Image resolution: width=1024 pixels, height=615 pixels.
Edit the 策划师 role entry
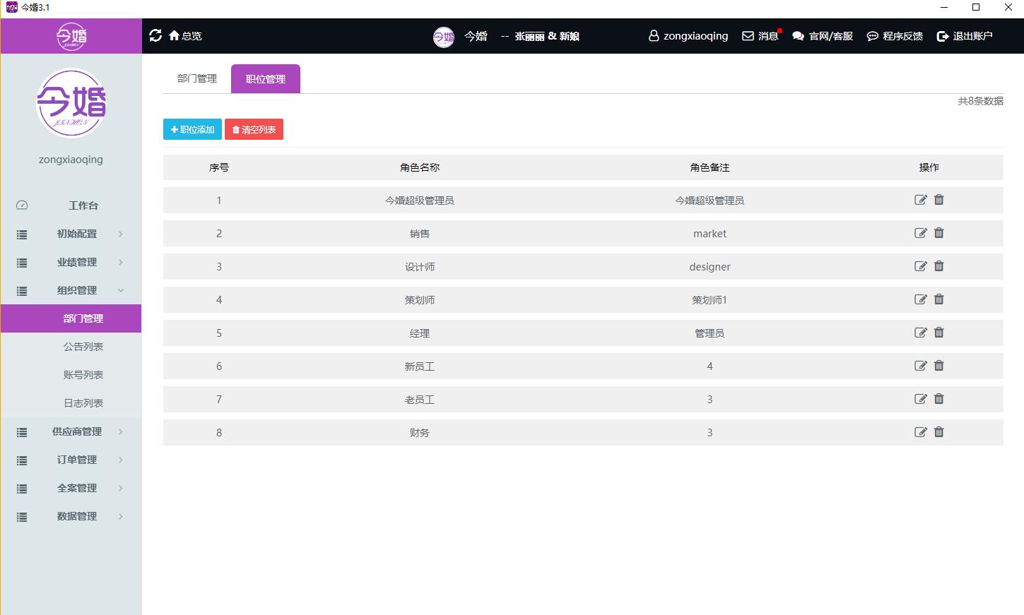(920, 299)
